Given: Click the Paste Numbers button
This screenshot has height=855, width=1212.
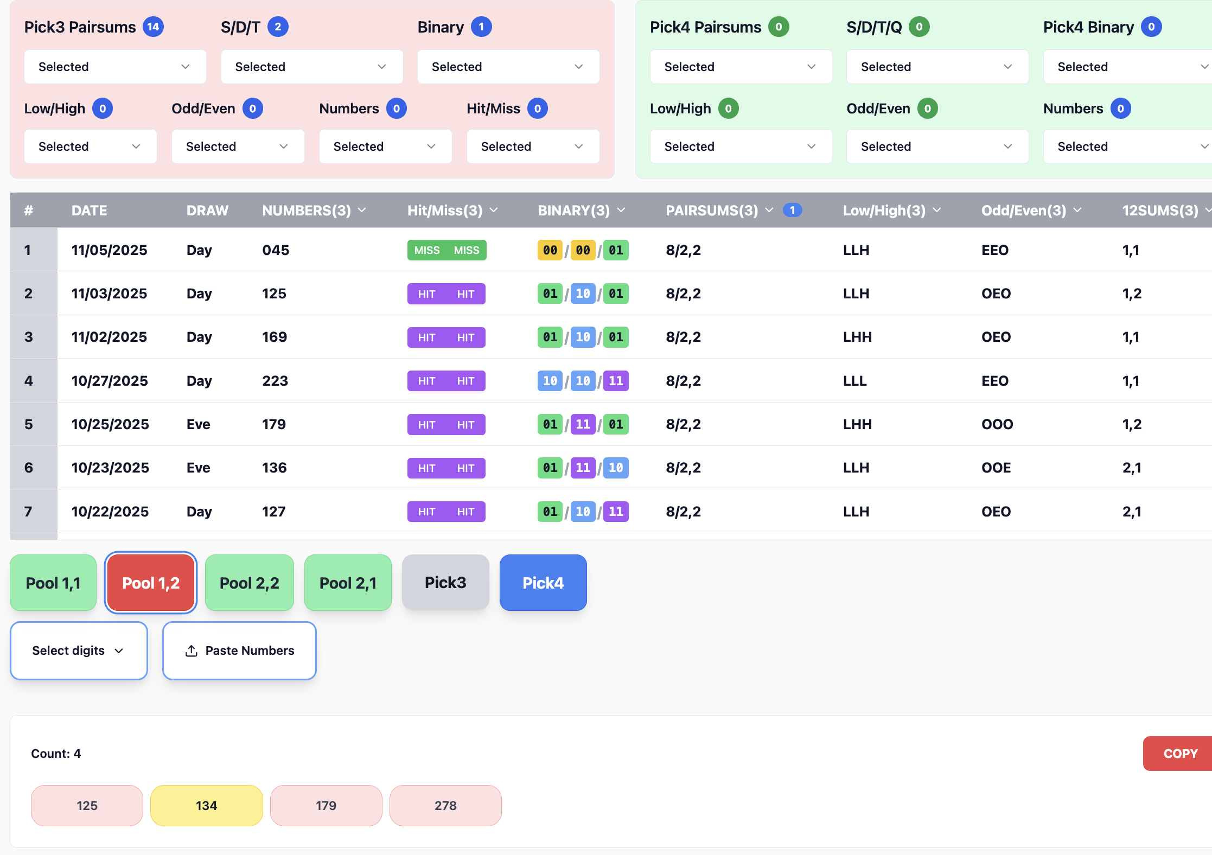Looking at the screenshot, I should 239,650.
